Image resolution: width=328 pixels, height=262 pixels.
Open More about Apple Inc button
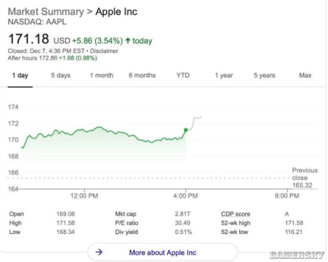pyautogui.click(x=163, y=252)
